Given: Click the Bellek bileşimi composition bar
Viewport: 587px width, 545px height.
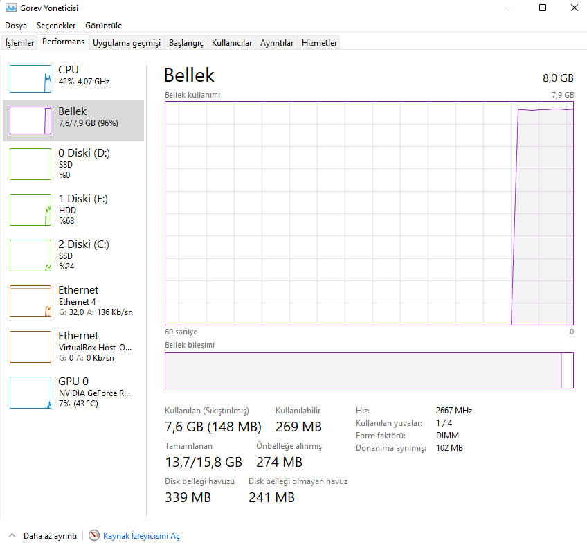Looking at the screenshot, I should 369,370.
